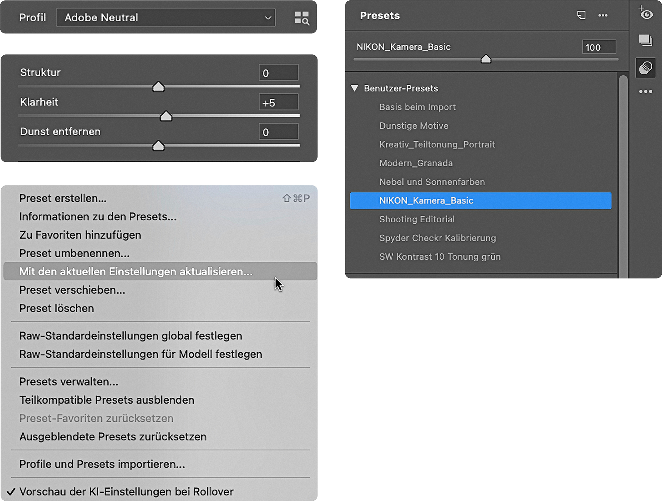This screenshot has height=501, width=662.
Task: Apply the Modern_Granada preset
Action: [416, 163]
